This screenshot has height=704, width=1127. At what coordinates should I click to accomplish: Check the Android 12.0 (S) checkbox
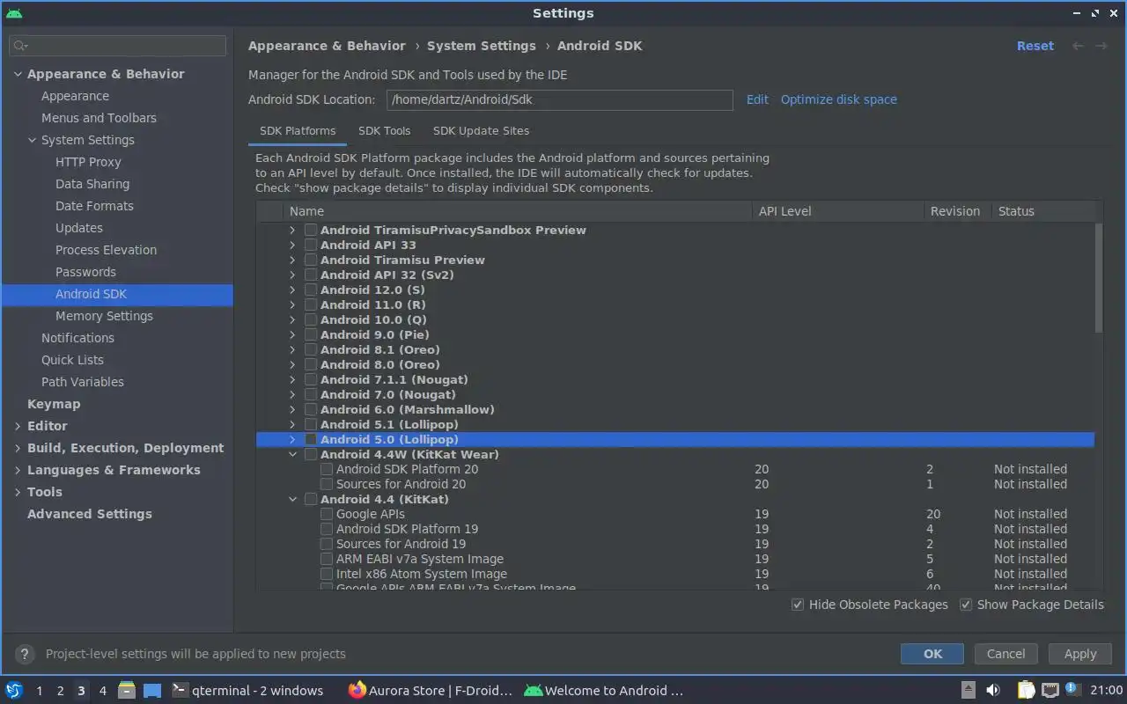pos(311,290)
